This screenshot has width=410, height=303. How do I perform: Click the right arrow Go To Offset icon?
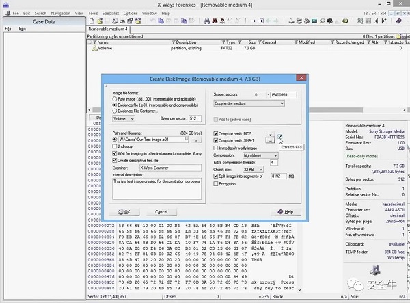pos(253,21)
